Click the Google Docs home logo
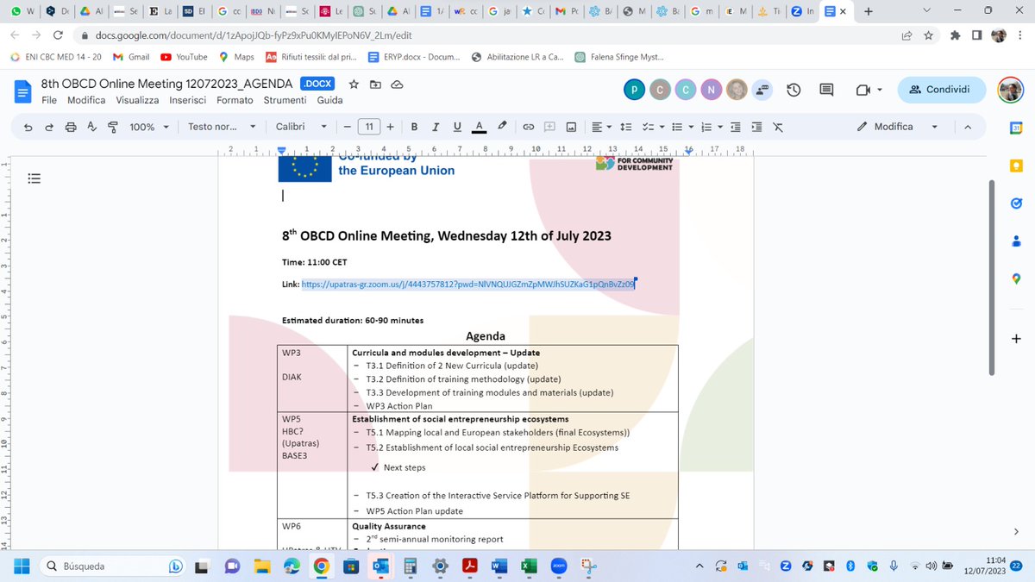1035x582 pixels. (x=24, y=91)
